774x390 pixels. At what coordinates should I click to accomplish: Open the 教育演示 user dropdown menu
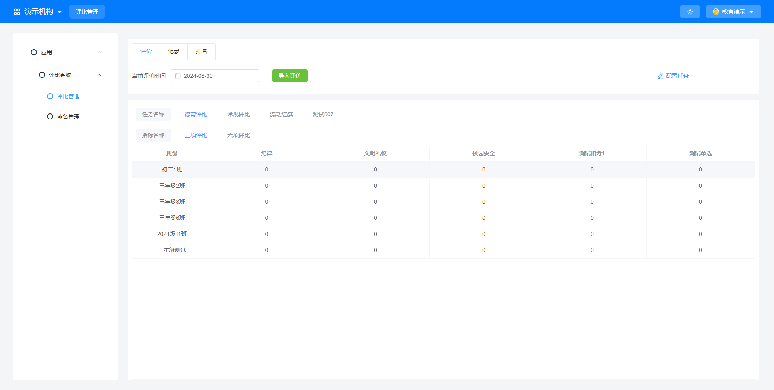734,12
